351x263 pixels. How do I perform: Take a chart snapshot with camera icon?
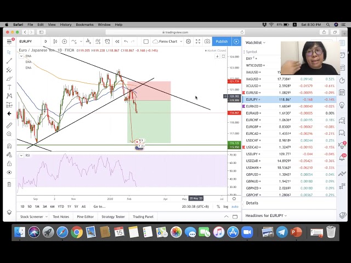[x=207, y=42]
